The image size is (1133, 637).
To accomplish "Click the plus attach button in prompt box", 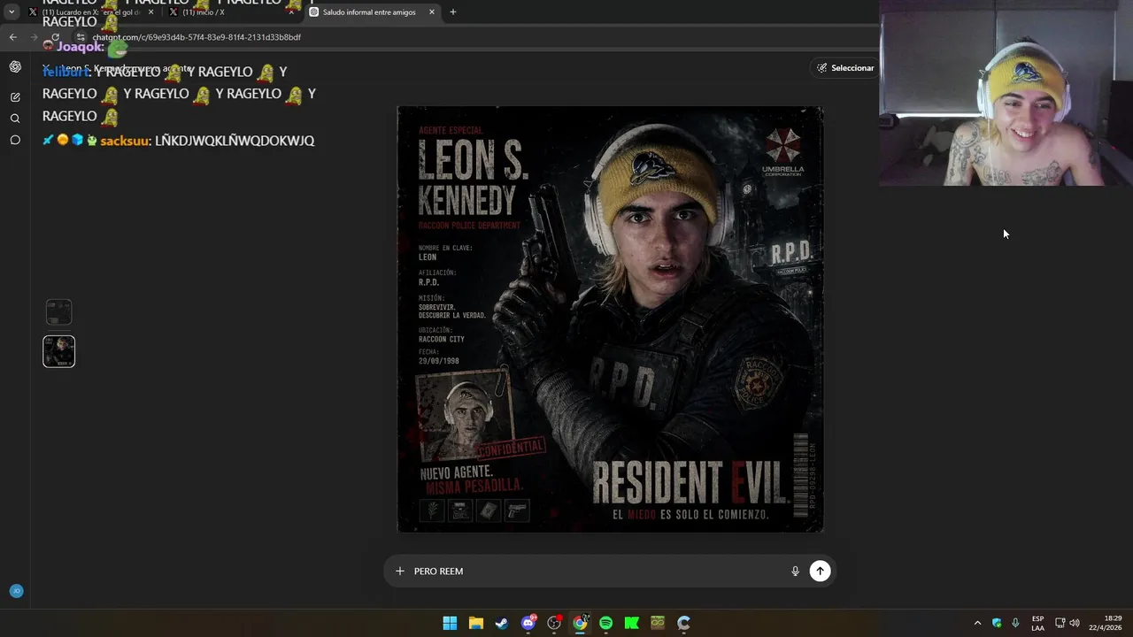I will [x=399, y=572].
